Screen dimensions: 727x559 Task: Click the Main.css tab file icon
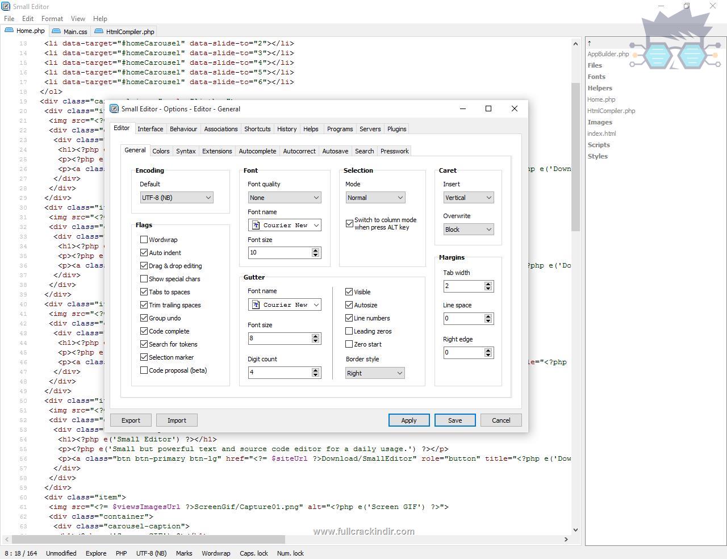56,31
